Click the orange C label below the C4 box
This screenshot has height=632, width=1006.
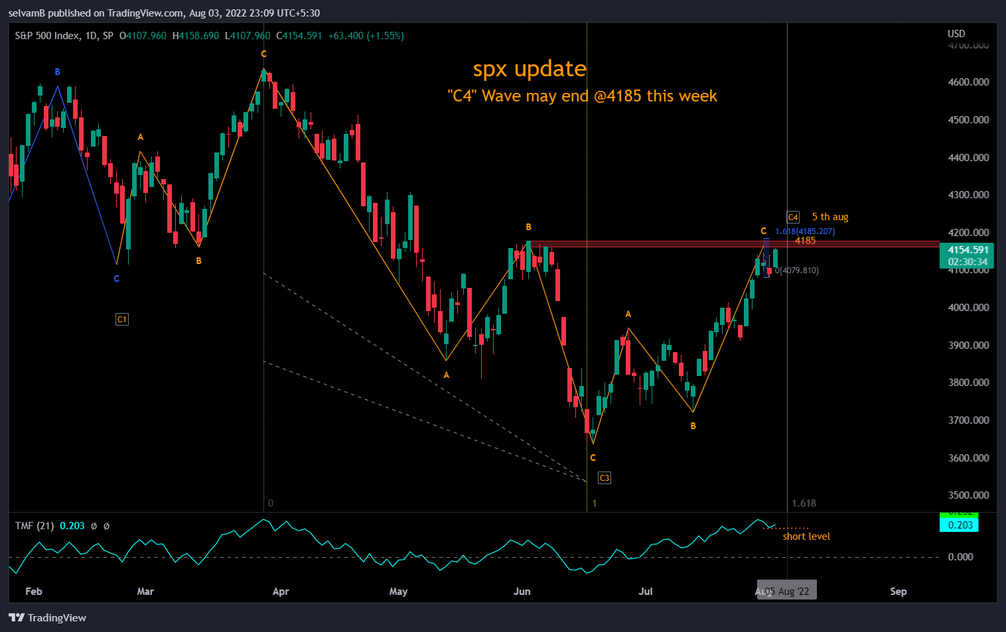pyautogui.click(x=763, y=231)
